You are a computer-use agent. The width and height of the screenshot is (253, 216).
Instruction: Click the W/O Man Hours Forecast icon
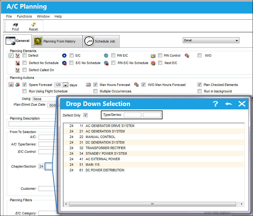click(x=136, y=84)
